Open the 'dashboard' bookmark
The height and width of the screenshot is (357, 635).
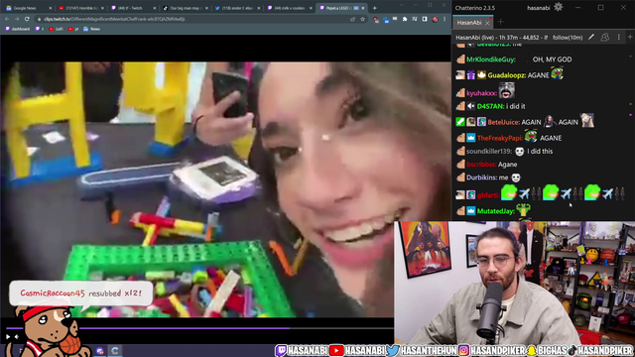click(18, 29)
